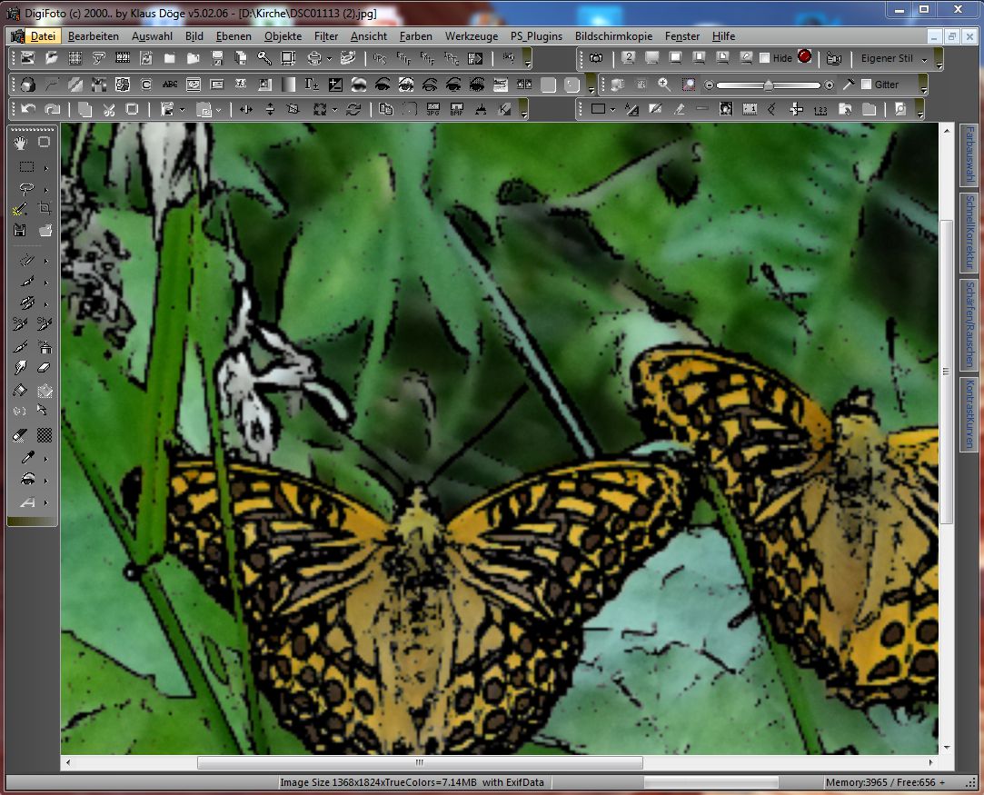This screenshot has width=984, height=795.
Task: Open the Filter menu
Action: tap(326, 36)
